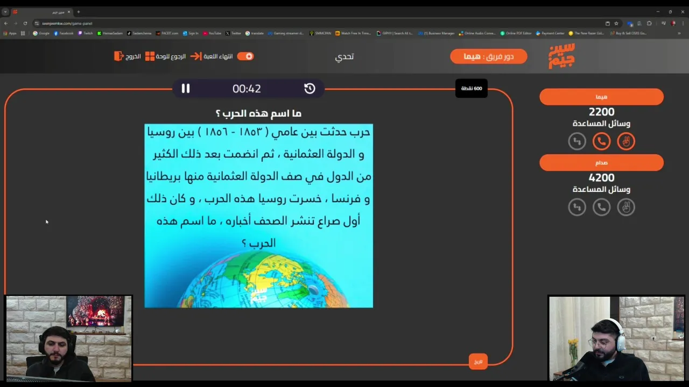Image resolution: width=689 pixels, height=387 pixels.
Task: Open the Payment Center bookmark
Action: [550, 33]
